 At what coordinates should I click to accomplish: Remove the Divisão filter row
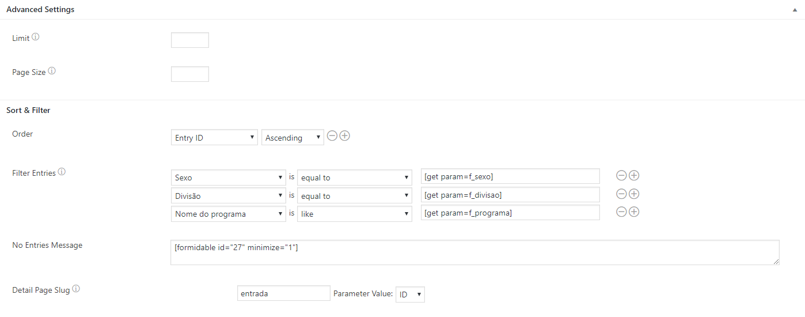(x=621, y=194)
